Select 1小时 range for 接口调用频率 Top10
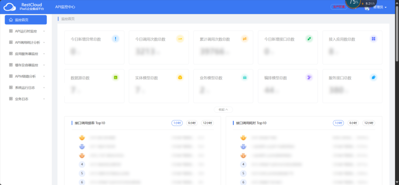The height and width of the screenshot is (185, 399). [177, 123]
